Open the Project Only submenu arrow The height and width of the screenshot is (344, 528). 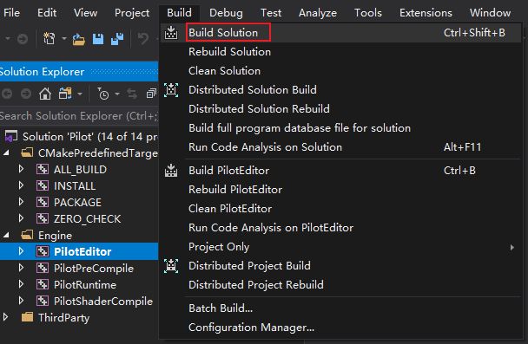tap(511, 247)
